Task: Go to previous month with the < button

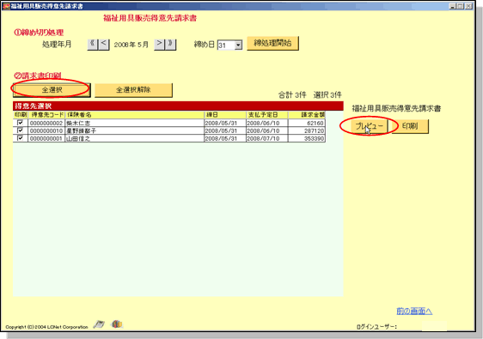Action: [104, 45]
